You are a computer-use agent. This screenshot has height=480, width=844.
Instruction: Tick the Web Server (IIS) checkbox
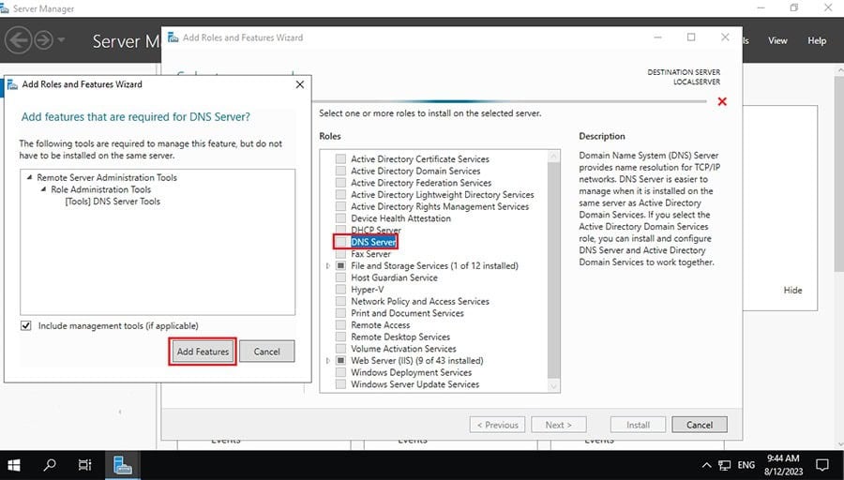340,360
